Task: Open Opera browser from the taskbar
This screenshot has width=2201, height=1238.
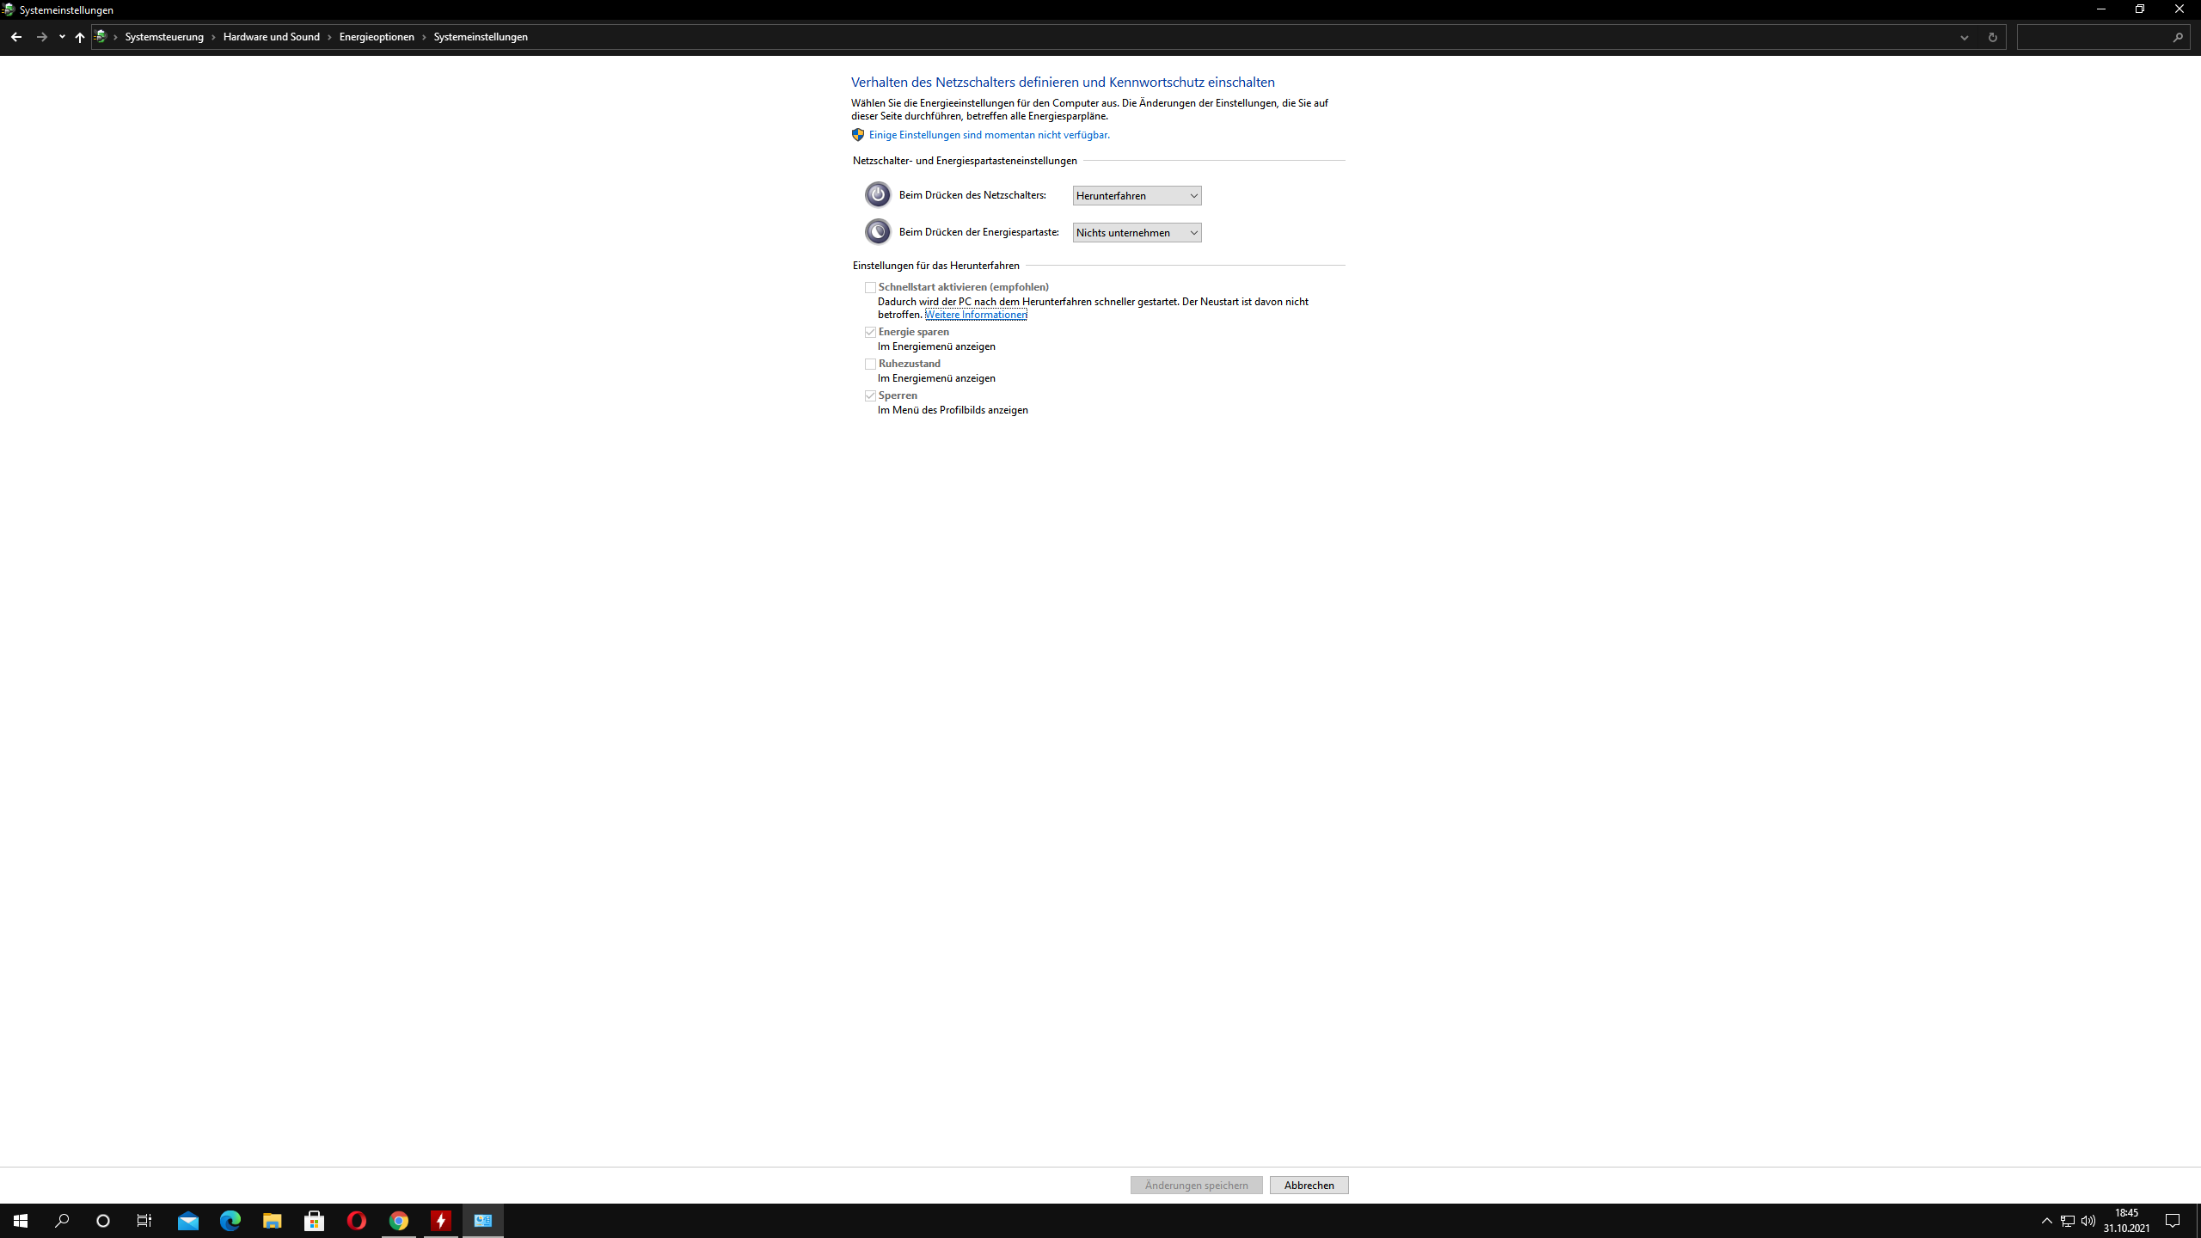Action: tap(356, 1221)
